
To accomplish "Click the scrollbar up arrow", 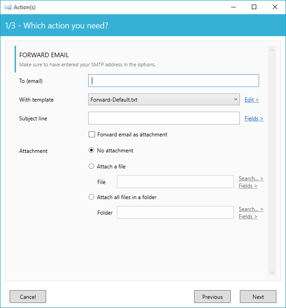I will point(272,50).
